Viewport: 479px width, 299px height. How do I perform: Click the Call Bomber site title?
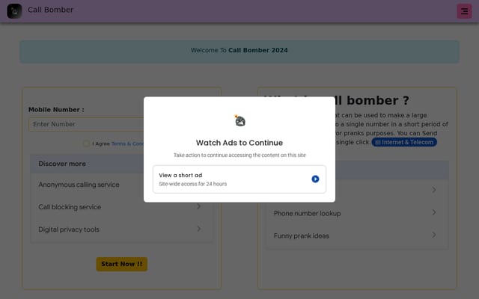pyautogui.click(x=50, y=10)
